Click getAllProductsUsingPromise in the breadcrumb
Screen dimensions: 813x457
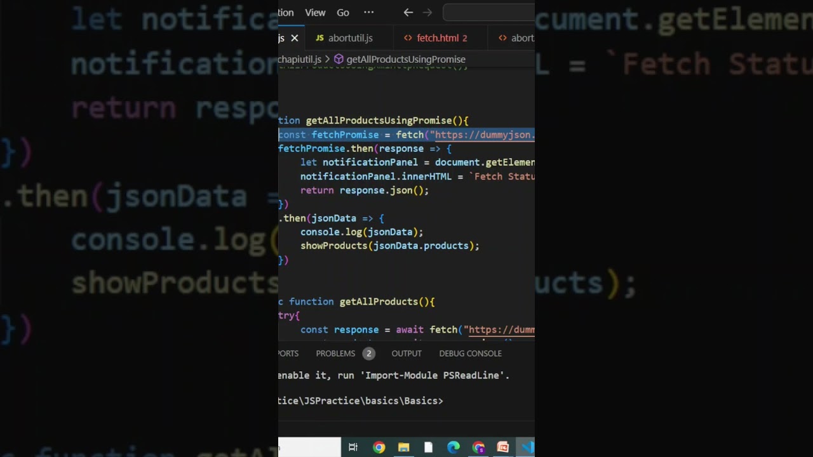[x=406, y=59]
